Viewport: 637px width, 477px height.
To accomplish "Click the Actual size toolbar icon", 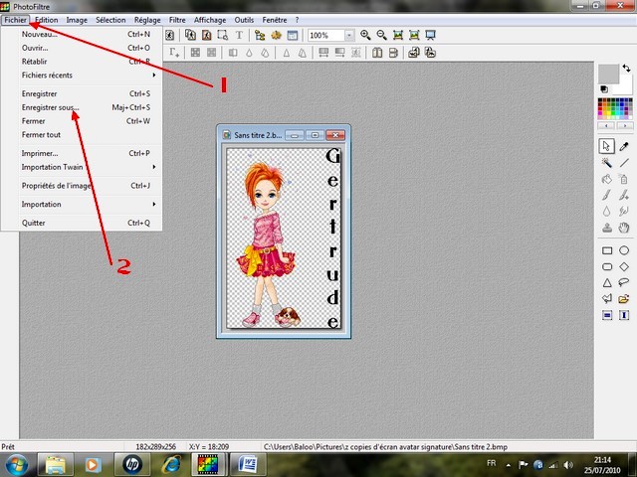I will click(398, 36).
